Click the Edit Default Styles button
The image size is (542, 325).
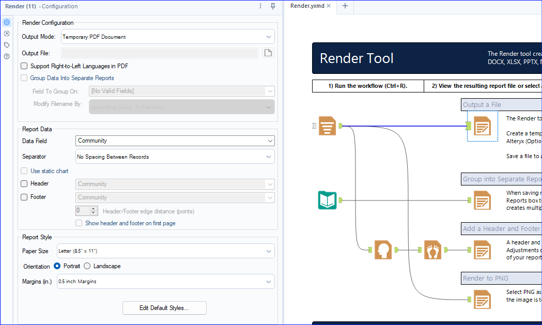pyautogui.click(x=164, y=307)
